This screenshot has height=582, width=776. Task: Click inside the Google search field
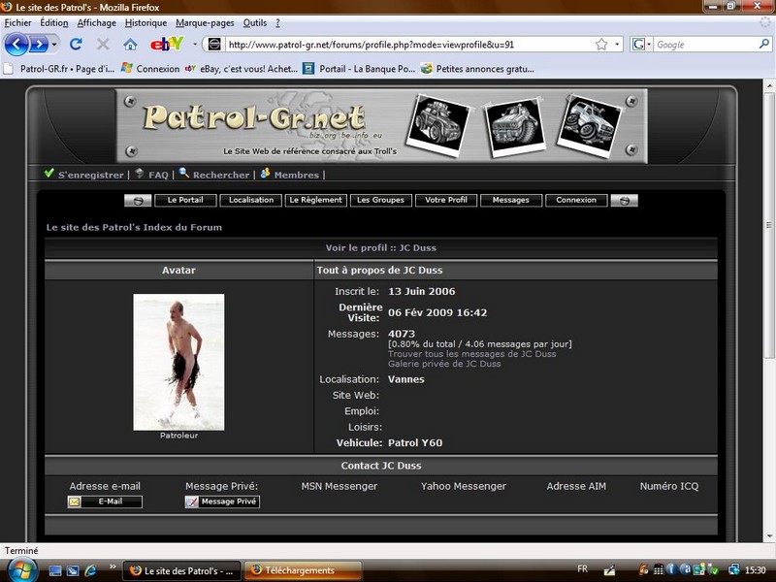pos(706,45)
